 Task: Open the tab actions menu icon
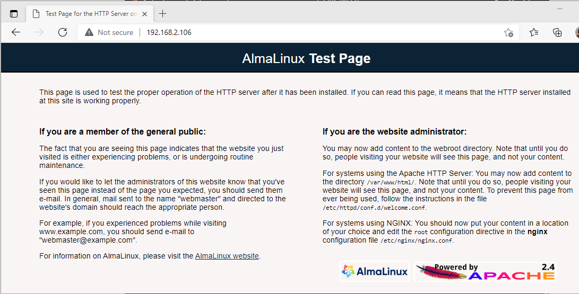tap(14, 14)
